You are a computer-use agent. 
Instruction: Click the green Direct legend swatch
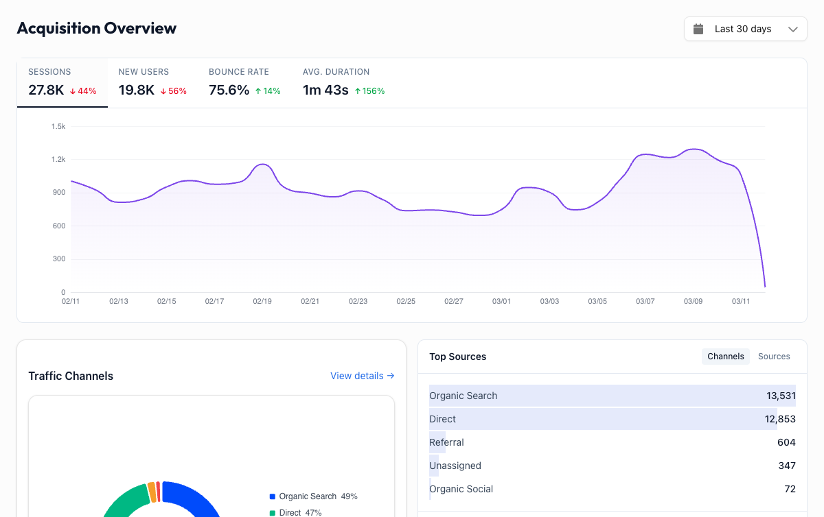coord(273,513)
